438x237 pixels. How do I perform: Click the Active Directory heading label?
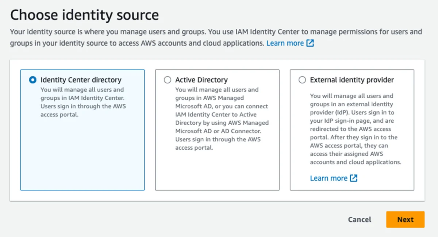coord(201,80)
